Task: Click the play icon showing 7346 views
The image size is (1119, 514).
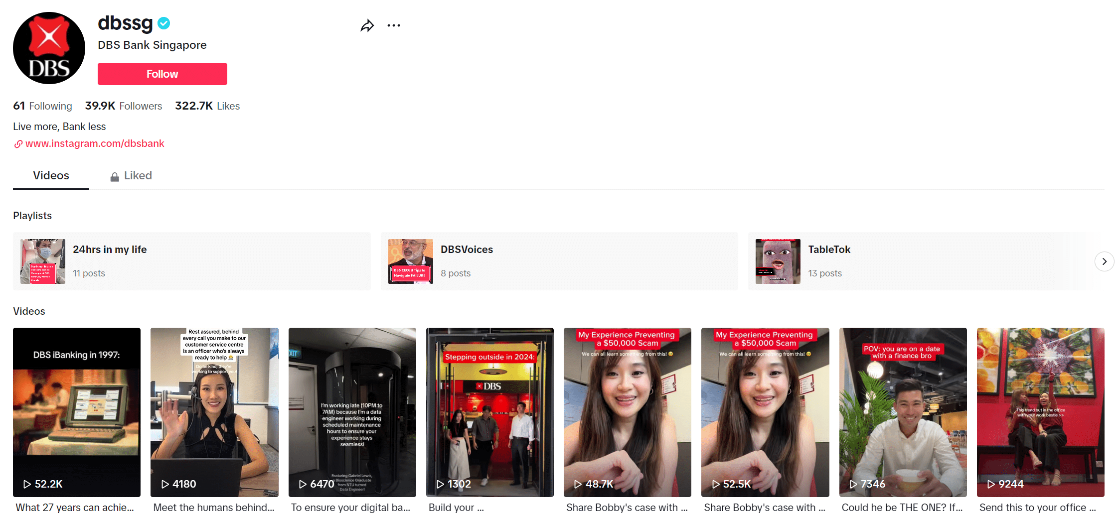Action: click(853, 484)
